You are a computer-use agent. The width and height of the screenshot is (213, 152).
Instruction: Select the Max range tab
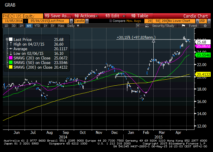[61, 26]
